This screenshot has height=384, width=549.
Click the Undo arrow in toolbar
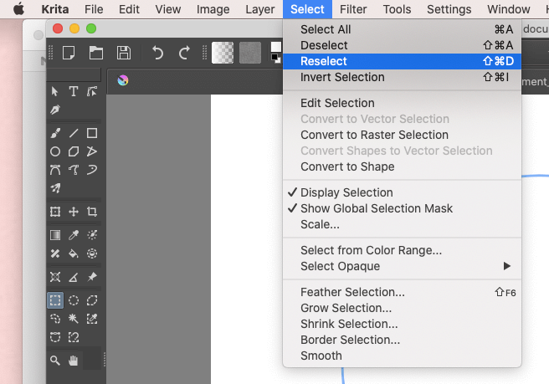tap(157, 53)
